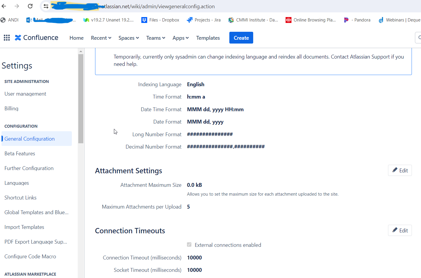Open Further Configuration in the sidebar
Image resolution: width=421 pixels, height=278 pixels.
pos(29,168)
